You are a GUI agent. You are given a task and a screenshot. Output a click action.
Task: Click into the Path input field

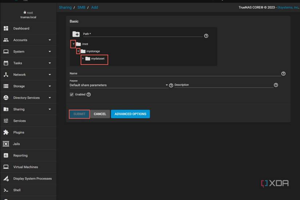(x=143, y=34)
